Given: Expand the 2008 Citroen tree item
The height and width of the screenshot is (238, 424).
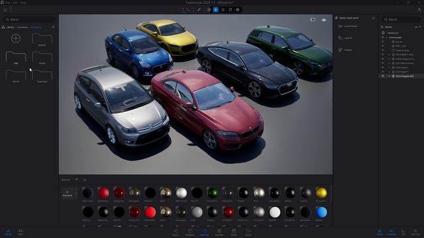Looking at the screenshot, I should click(390, 59).
